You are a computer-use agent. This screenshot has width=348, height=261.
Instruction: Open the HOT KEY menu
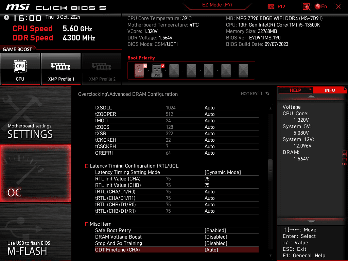[x=249, y=94]
